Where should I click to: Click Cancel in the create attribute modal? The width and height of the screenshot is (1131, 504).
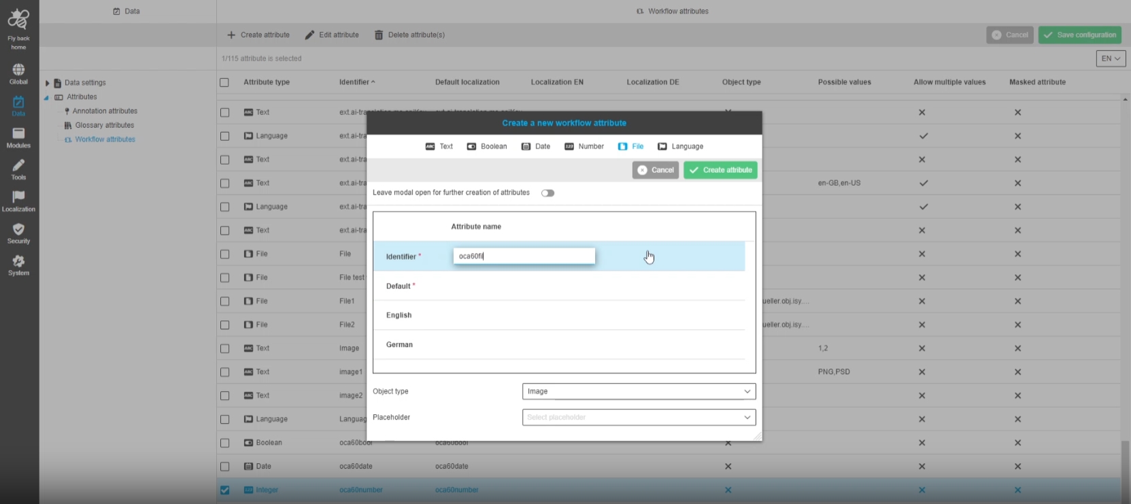coord(656,170)
